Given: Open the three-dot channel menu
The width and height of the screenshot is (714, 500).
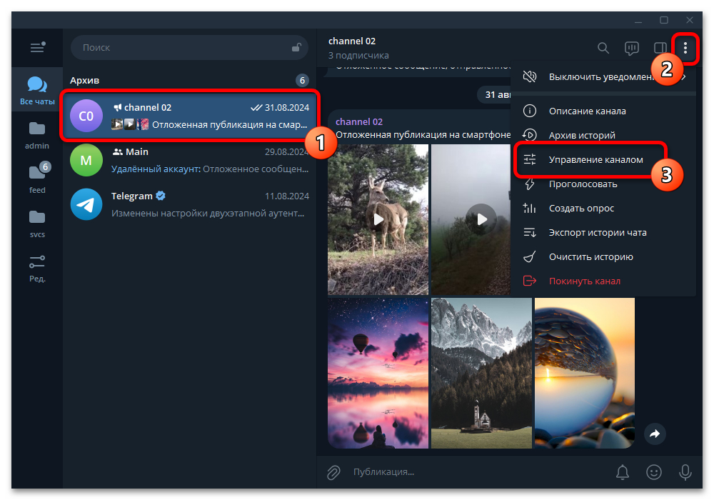Looking at the screenshot, I should point(685,47).
